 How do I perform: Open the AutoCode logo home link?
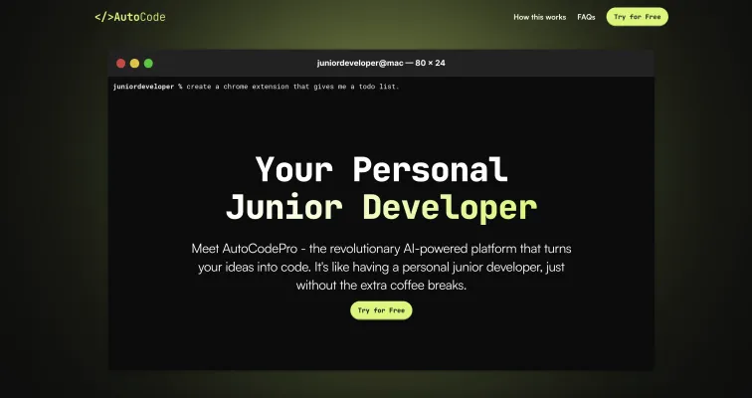click(x=130, y=17)
